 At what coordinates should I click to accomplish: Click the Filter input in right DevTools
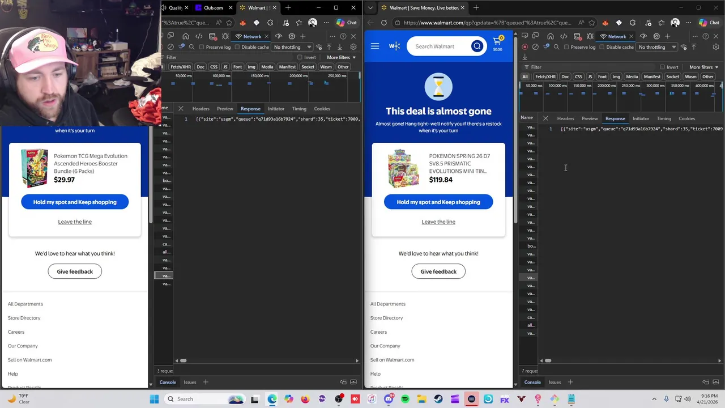point(589,67)
